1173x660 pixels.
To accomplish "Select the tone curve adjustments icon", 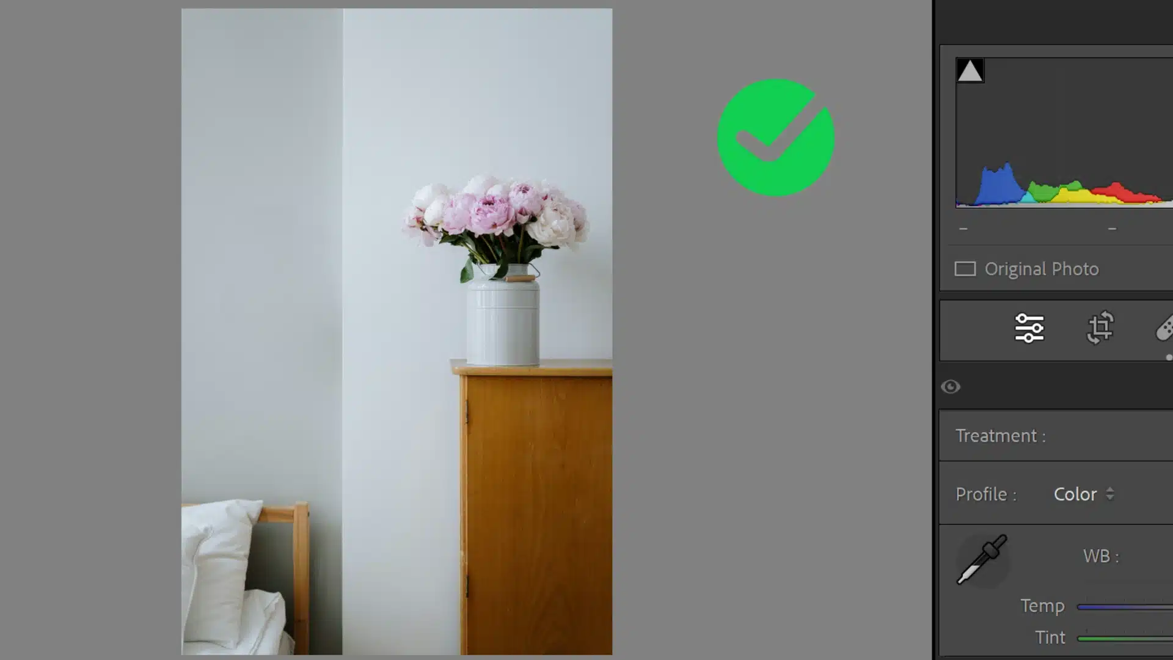I will [1029, 328].
